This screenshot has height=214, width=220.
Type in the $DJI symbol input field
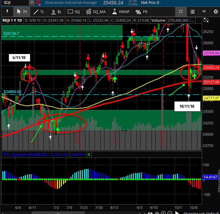click(x=14, y=3)
